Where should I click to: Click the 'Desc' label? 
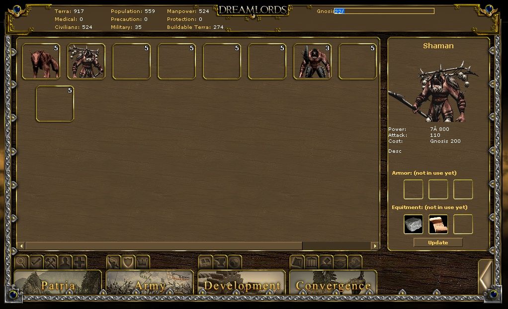click(395, 151)
